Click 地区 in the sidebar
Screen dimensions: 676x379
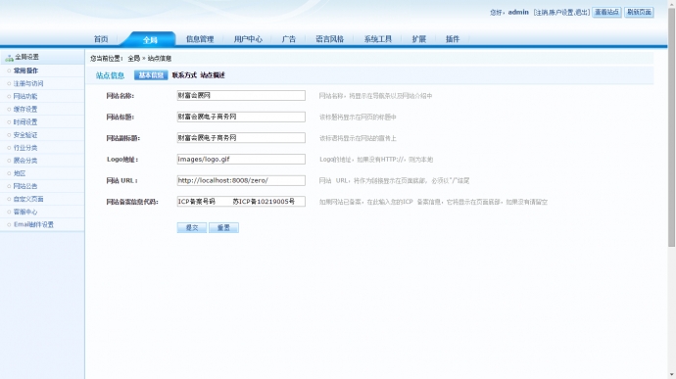tap(20, 173)
